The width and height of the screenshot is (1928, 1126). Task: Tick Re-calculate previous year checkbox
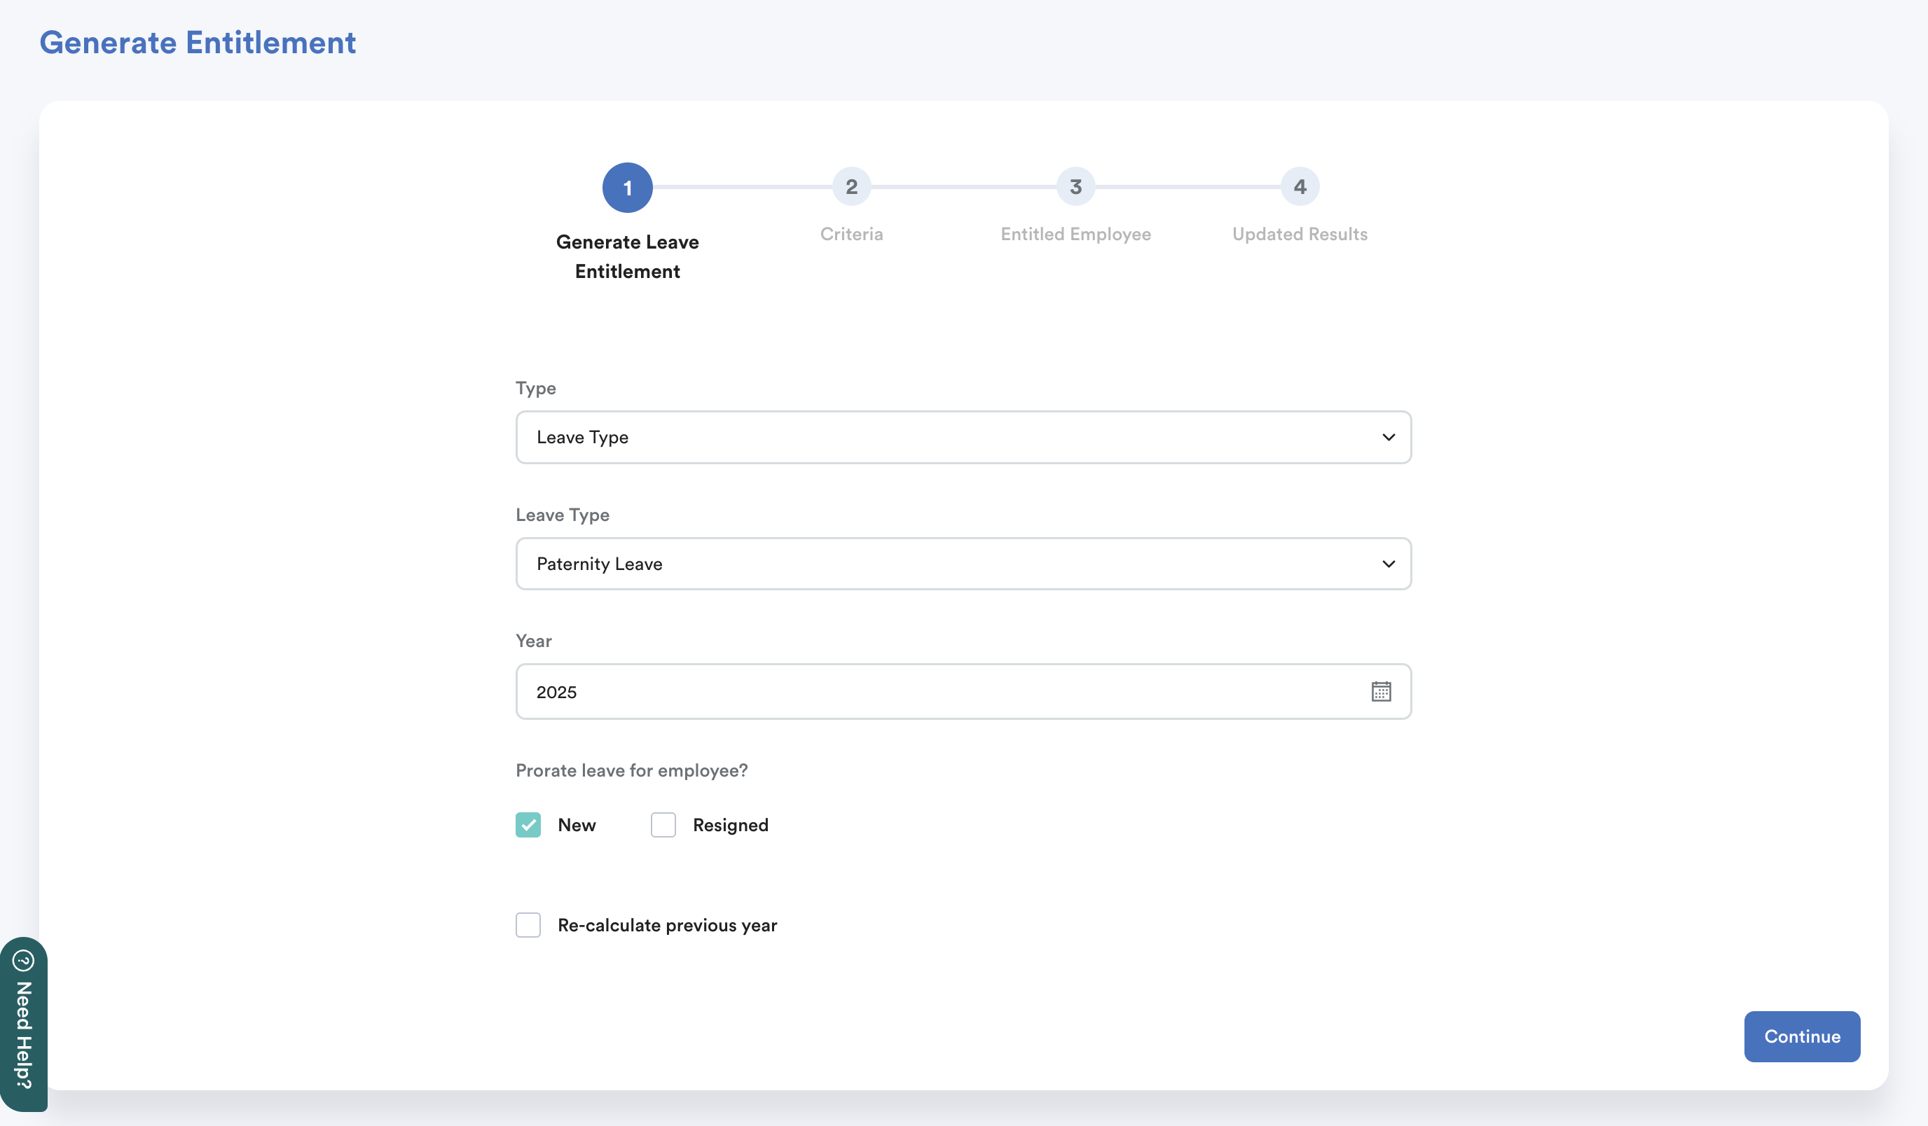point(528,925)
